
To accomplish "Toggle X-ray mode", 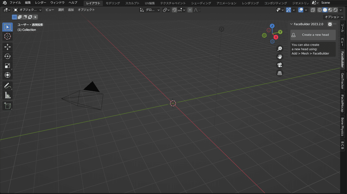I will coord(313,10).
